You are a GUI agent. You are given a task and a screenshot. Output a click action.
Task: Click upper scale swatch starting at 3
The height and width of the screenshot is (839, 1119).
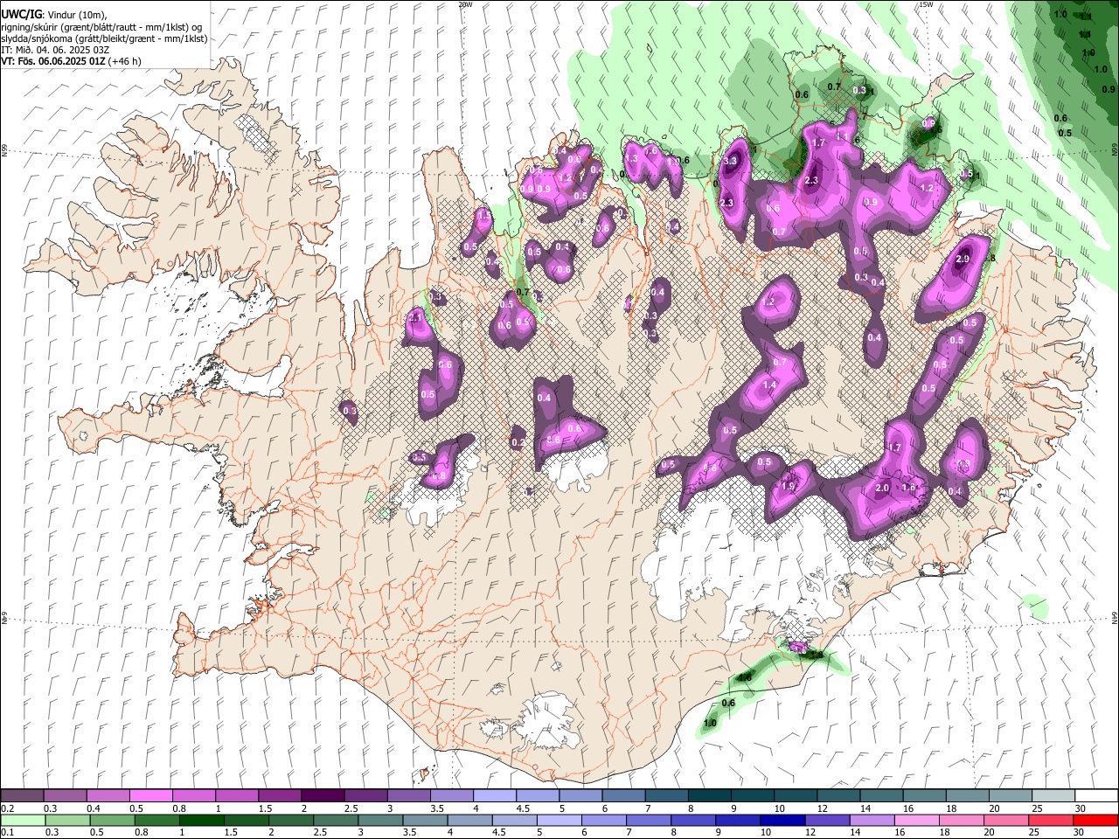[409, 796]
